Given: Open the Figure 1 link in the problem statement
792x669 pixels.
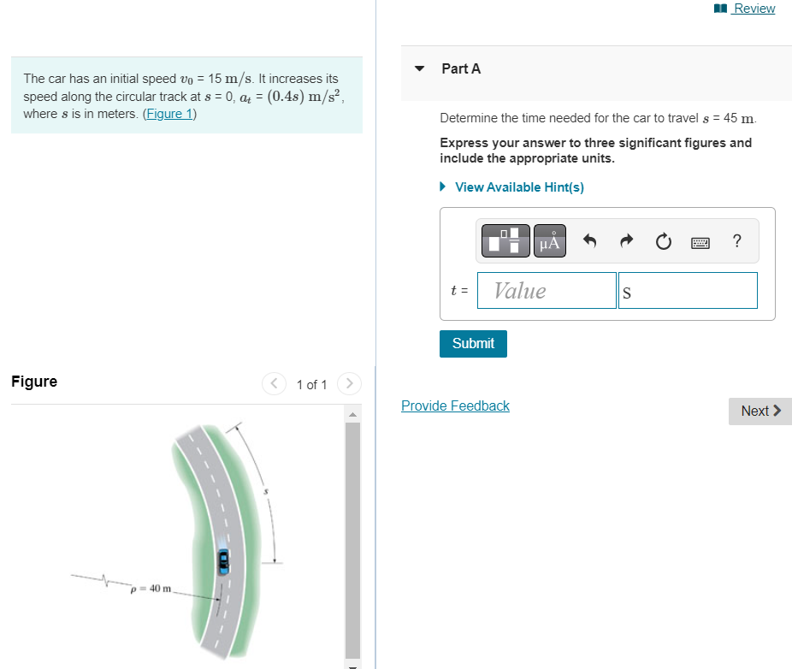Looking at the screenshot, I should [168, 113].
